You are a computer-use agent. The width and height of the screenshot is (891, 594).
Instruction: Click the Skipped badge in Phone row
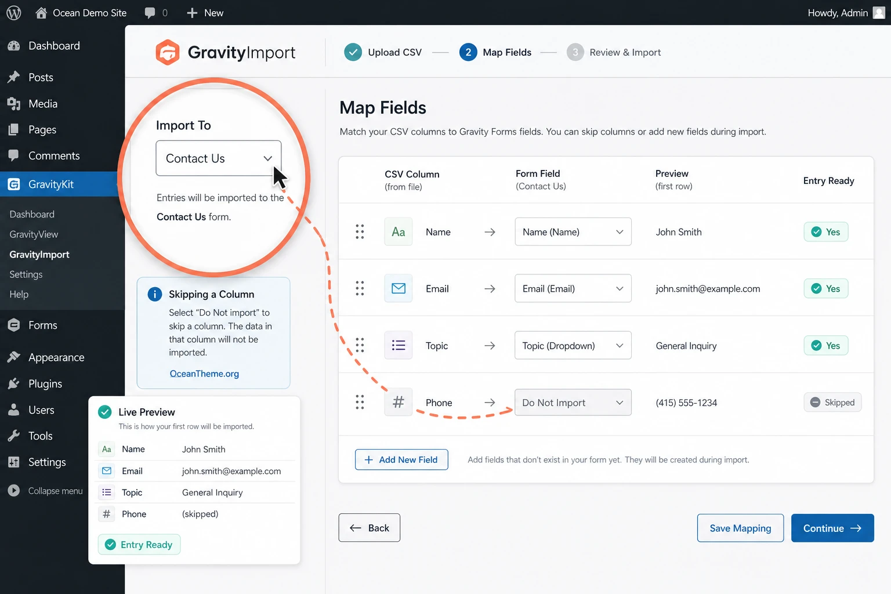tap(832, 402)
